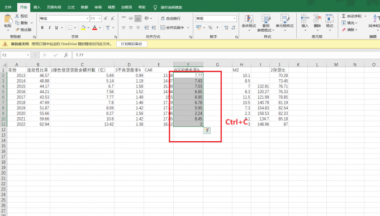The height and width of the screenshot is (216, 380).
Task: Toggle italic formatting
Action: coord(49,27)
